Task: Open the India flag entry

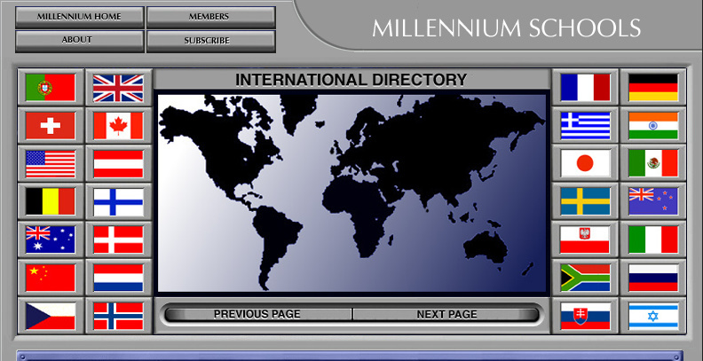Action: point(653,125)
